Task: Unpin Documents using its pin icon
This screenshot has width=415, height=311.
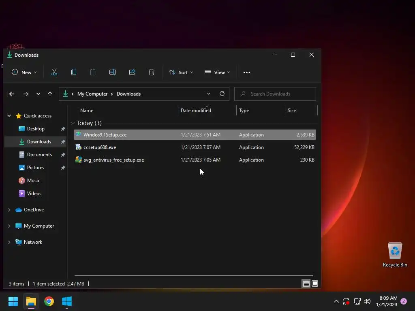Action: click(x=63, y=155)
